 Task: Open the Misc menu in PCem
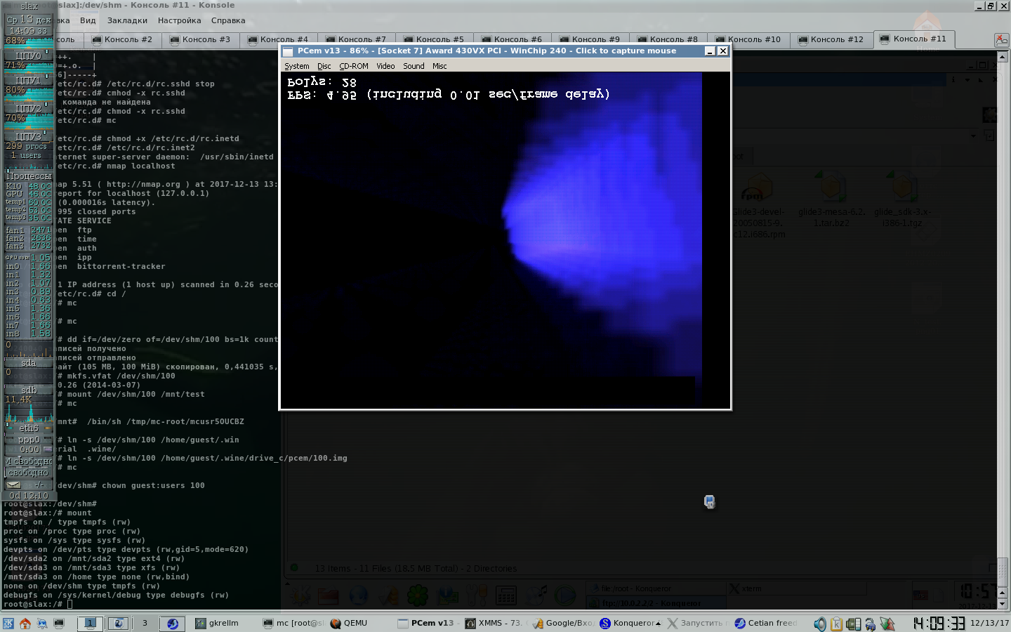(440, 66)
